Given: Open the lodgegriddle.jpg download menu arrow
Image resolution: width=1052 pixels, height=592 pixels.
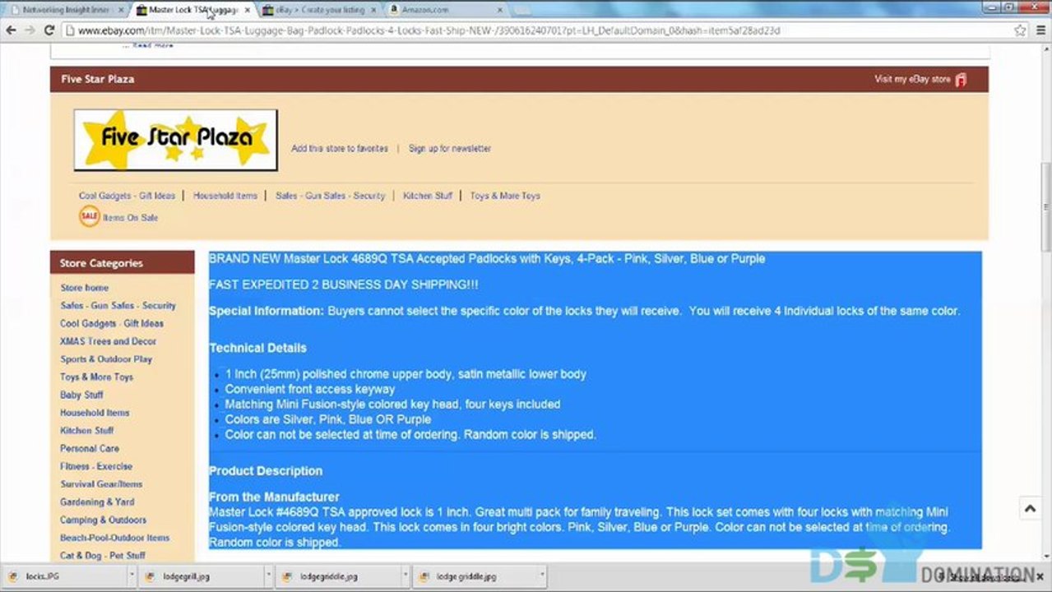Looking at the screenshot, I should (x=406, y=576).
